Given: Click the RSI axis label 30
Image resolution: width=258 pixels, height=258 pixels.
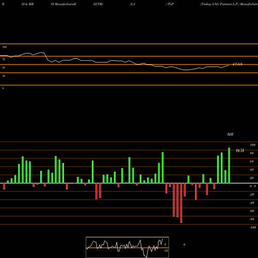Looking at the screenshot, I should click(x=4, y=76).
